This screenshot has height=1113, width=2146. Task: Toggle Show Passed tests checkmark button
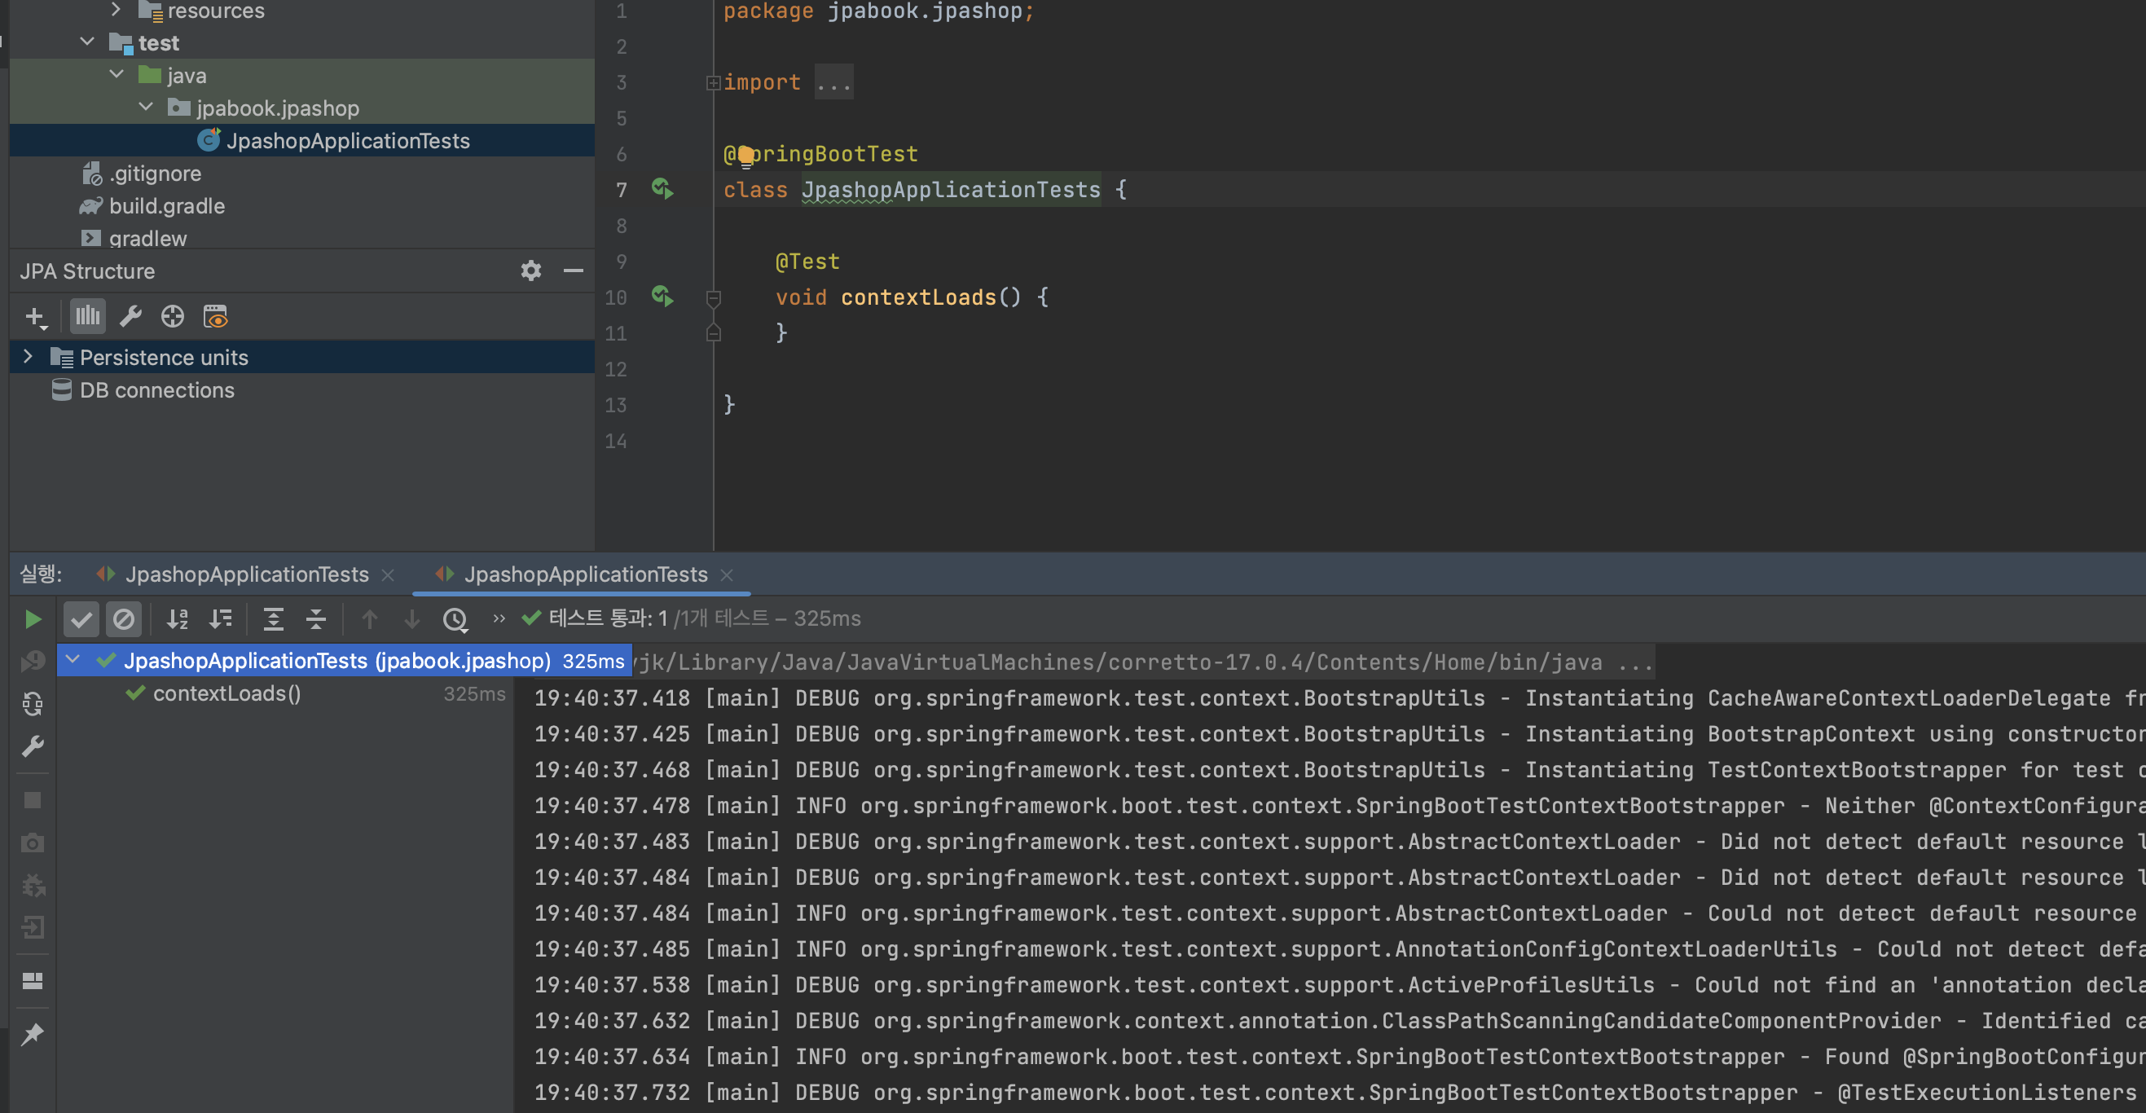[81, 619]
